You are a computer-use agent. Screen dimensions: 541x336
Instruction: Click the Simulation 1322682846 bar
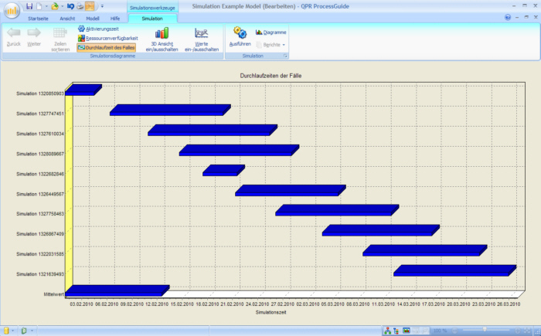pyautogui.click(x=223, y=171)
